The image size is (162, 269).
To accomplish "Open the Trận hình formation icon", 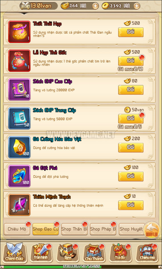I will pyautogui.click(x=40, y=253).
